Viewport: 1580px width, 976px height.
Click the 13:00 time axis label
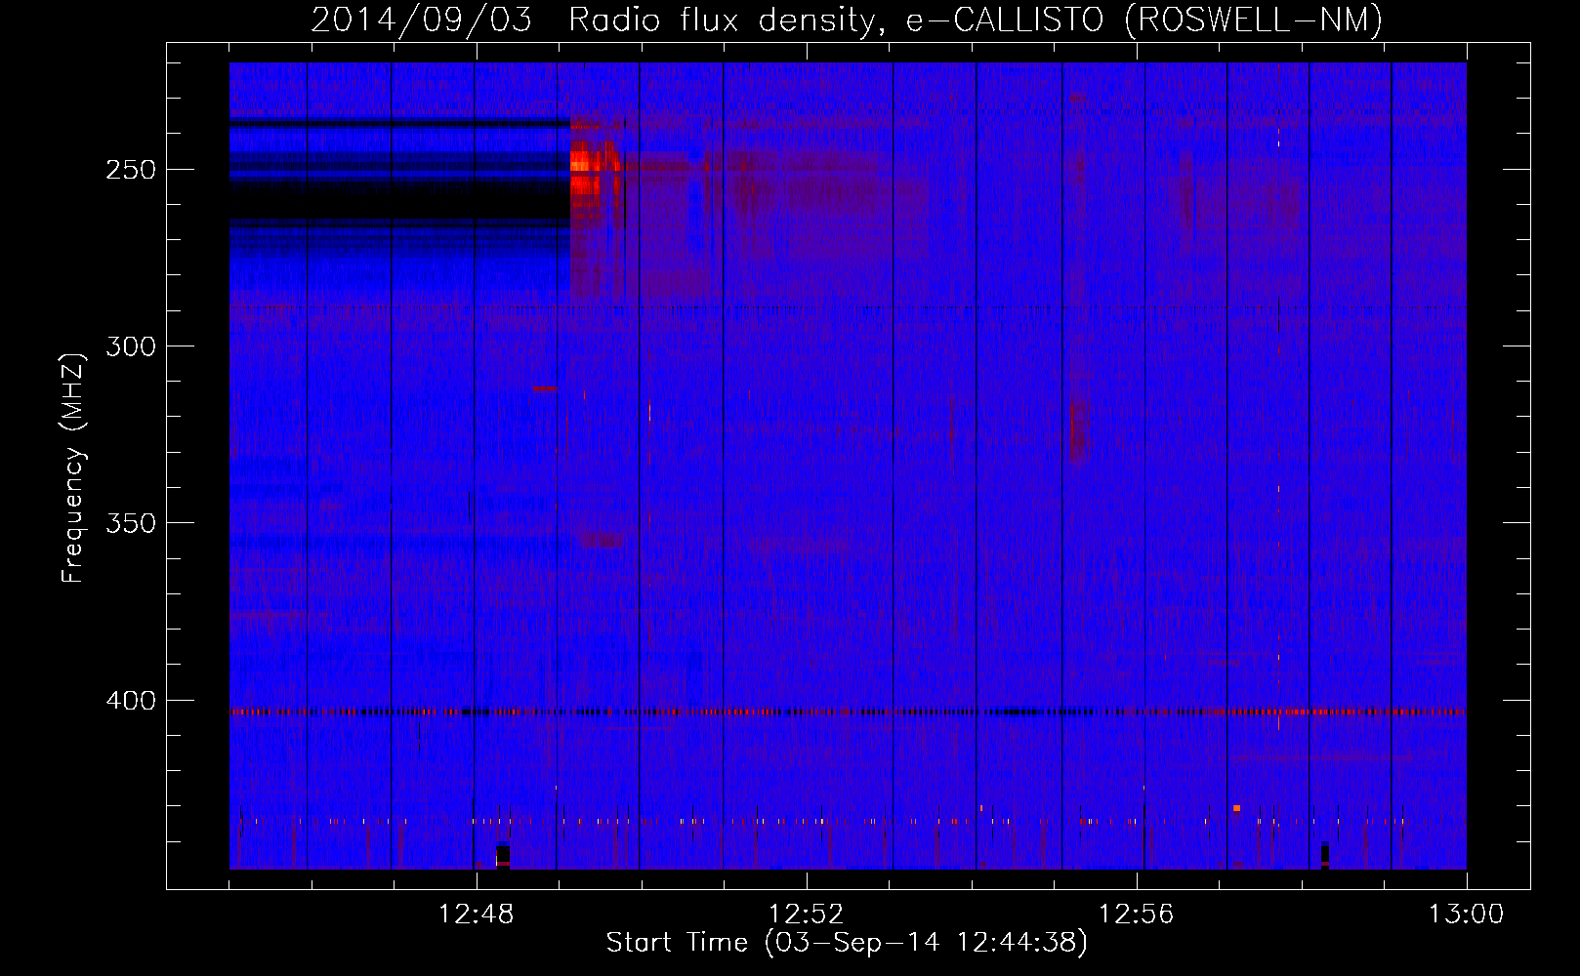(1466, 915)
